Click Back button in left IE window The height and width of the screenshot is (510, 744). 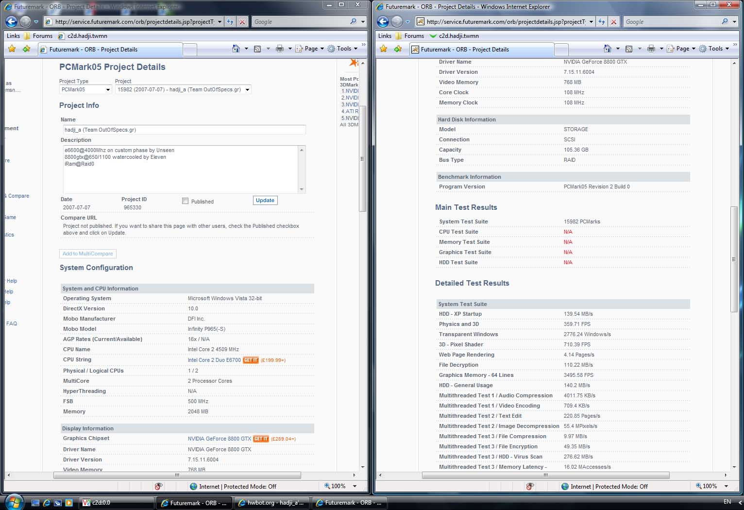point(12,21)
